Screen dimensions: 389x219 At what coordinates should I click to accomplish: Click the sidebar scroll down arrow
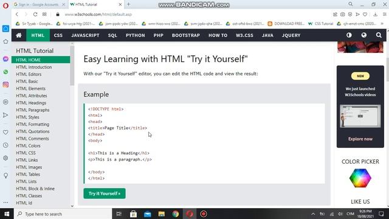coord(72,206)
